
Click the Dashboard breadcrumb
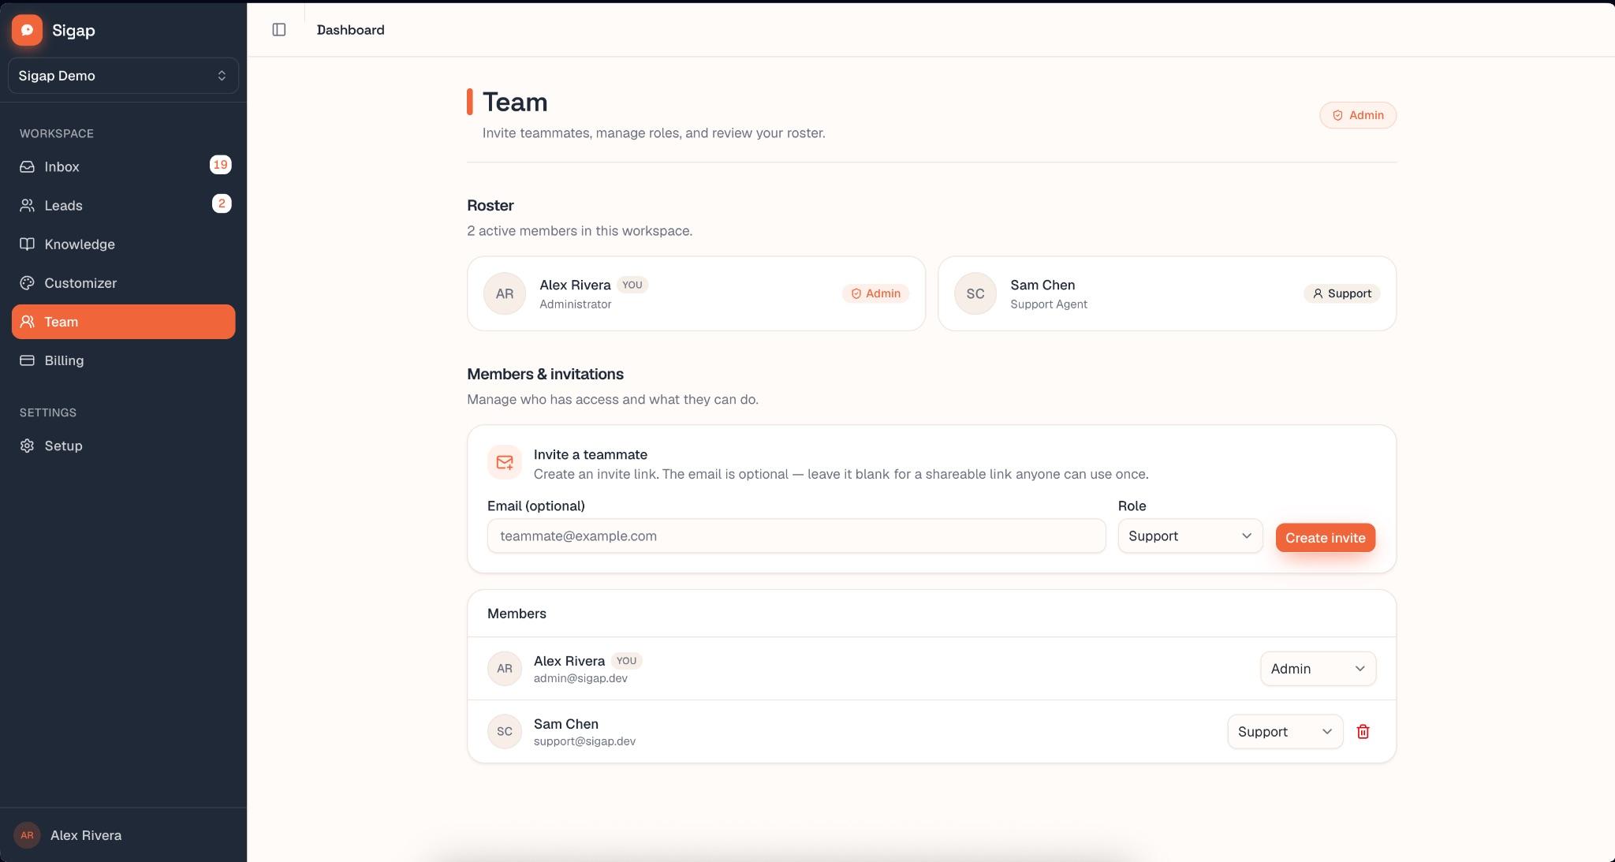(350, 30)
